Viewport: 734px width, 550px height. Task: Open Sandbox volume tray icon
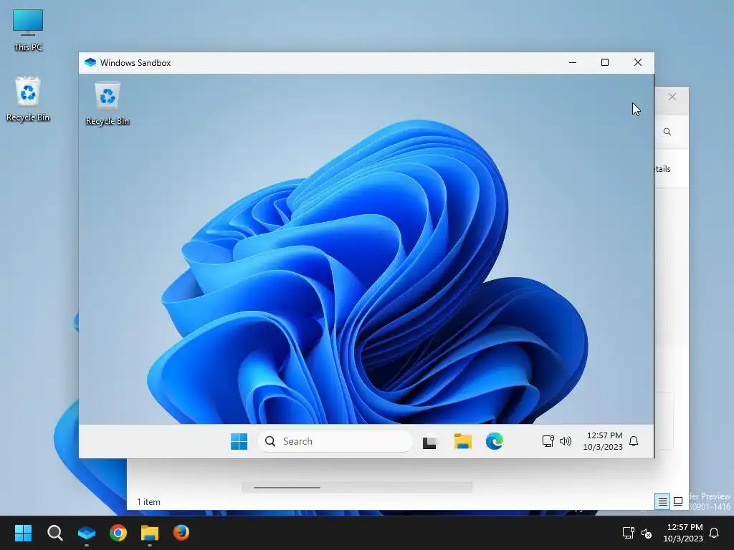566,441
